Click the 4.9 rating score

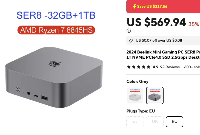[156, 67]
